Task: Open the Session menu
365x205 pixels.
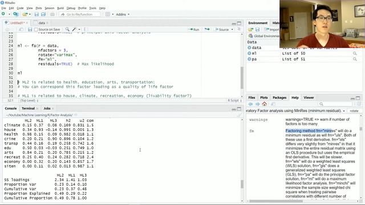Action: (x=50, y=8)
